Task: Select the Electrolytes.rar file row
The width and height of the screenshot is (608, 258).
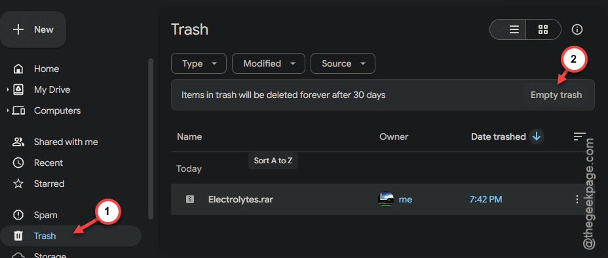Action: coord(383,199)
